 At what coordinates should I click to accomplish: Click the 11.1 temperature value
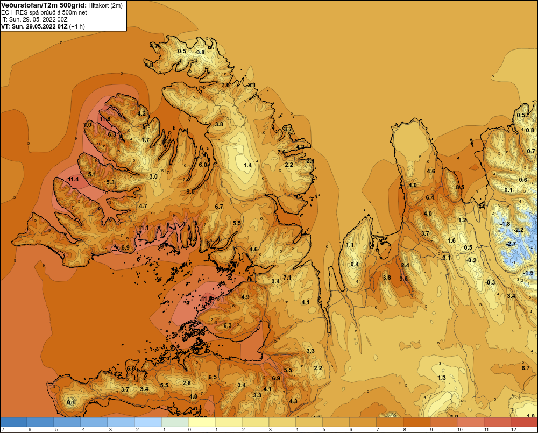click(144, 228)
